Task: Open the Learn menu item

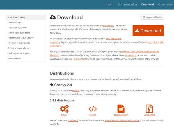Action: pyautogui.click(x=110, y=4)
